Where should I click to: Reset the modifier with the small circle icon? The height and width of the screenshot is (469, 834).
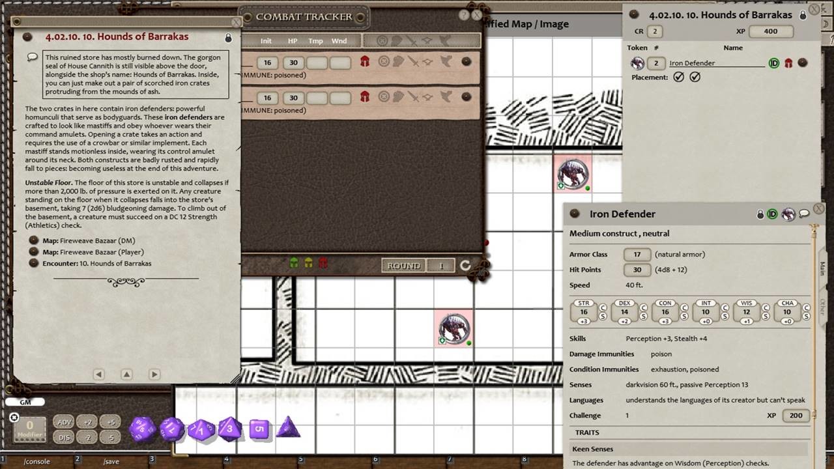coord(14,418)
